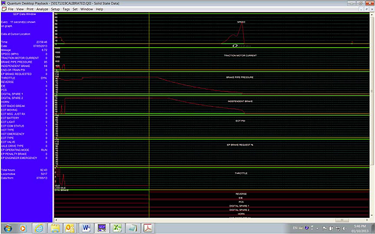Open the Setup menu
The width and height of the screenshot is (375, 234).
click(56, 9)
